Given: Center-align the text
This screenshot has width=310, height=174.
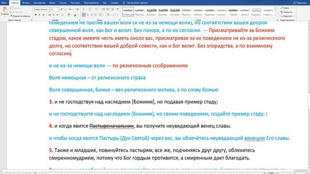Looking at the screenshot, I should [x=88, y=15].
